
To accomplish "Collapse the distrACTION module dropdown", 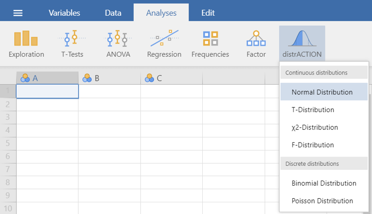I will [302, 44].
